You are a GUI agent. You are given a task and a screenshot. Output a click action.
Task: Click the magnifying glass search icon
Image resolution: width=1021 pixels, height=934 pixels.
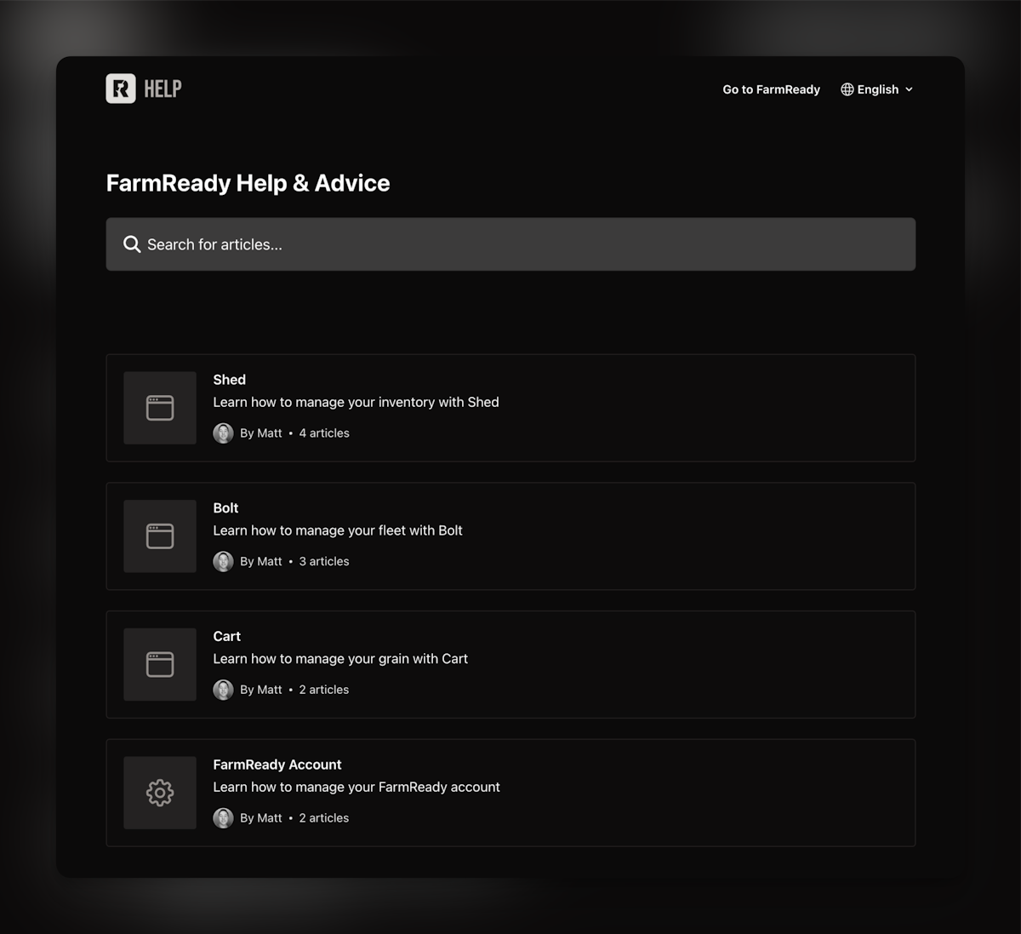coord(132,244)
